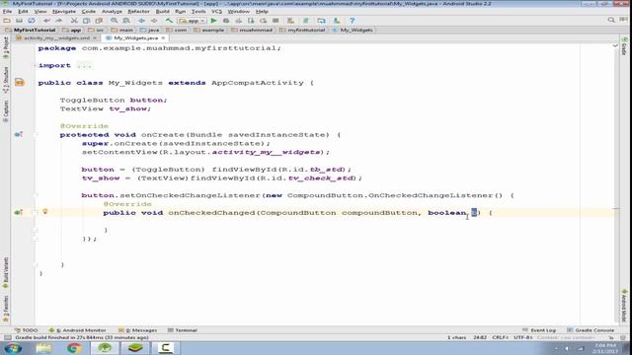Navigate Forward using the right arrow icon
The width and height of the screenshot is (632, 355).
(154, 21)
